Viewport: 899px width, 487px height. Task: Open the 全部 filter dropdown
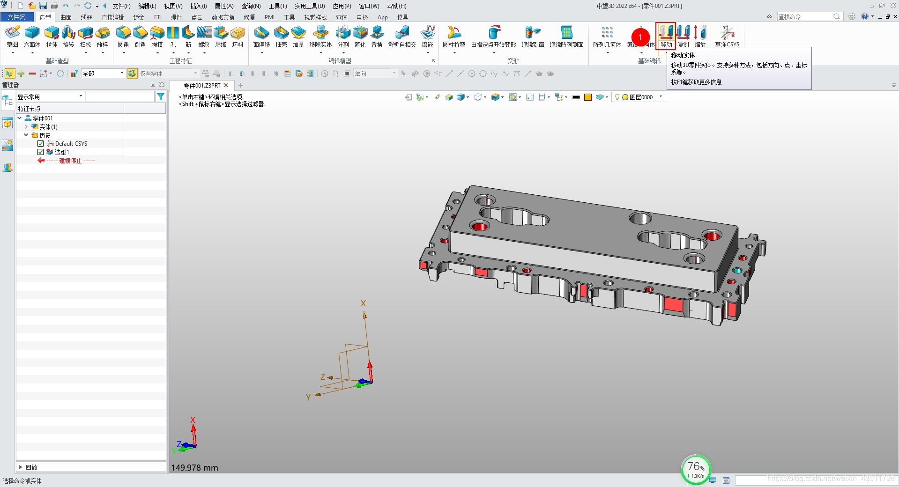122,73
